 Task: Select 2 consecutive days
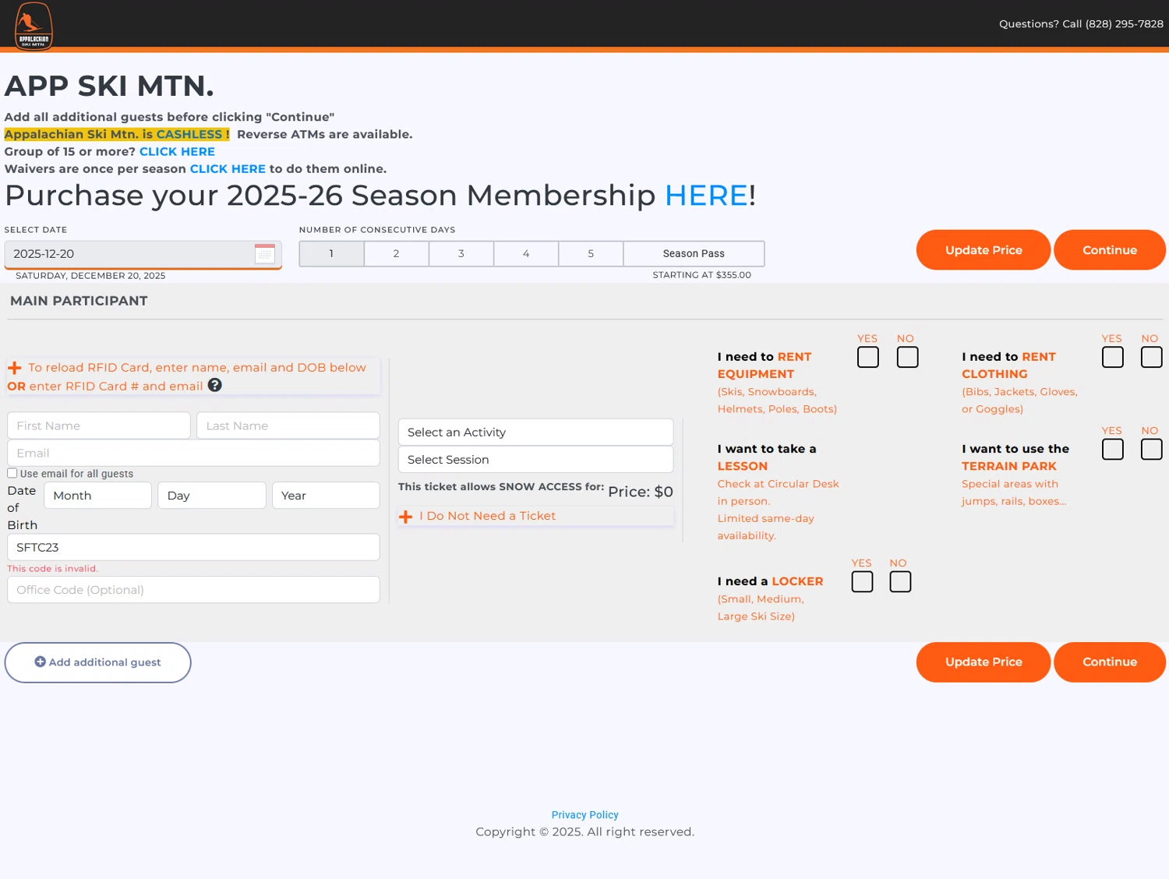click(x=396, y=253)
